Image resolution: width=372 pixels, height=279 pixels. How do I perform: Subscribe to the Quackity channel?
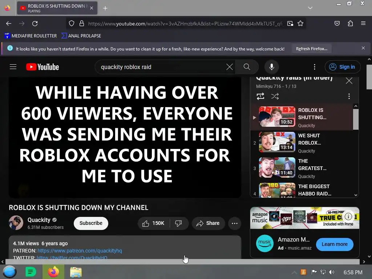click(x=91, y=223)
